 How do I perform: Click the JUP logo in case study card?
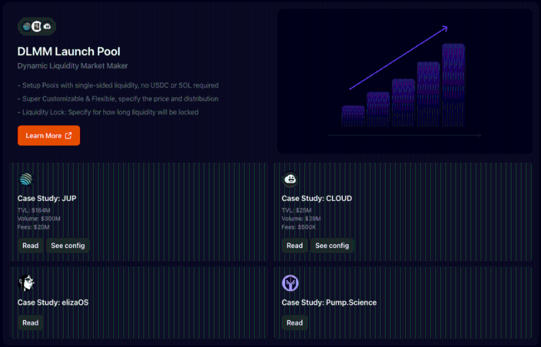pos(25,179)
